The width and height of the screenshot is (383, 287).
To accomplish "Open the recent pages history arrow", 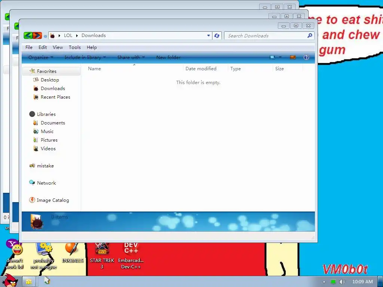I will click(45, 36).
